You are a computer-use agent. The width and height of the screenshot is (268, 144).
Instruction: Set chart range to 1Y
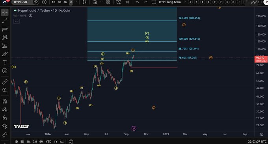tap(56, 142)
